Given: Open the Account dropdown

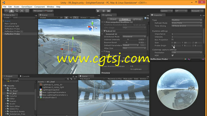Looking at the screenshot, I should (197, 11).
